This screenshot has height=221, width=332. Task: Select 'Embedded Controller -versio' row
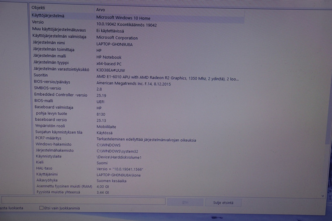click(61, 95)
